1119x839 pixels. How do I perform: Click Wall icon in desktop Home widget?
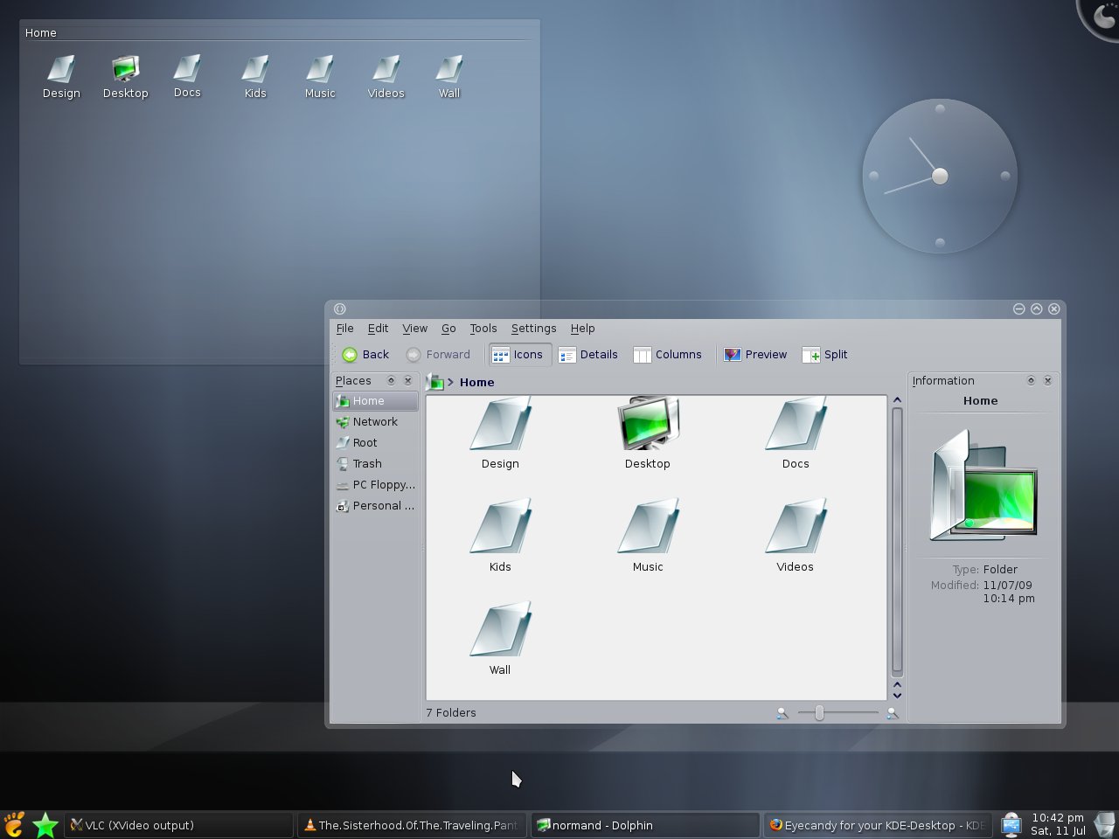click(x=449, y=77)
